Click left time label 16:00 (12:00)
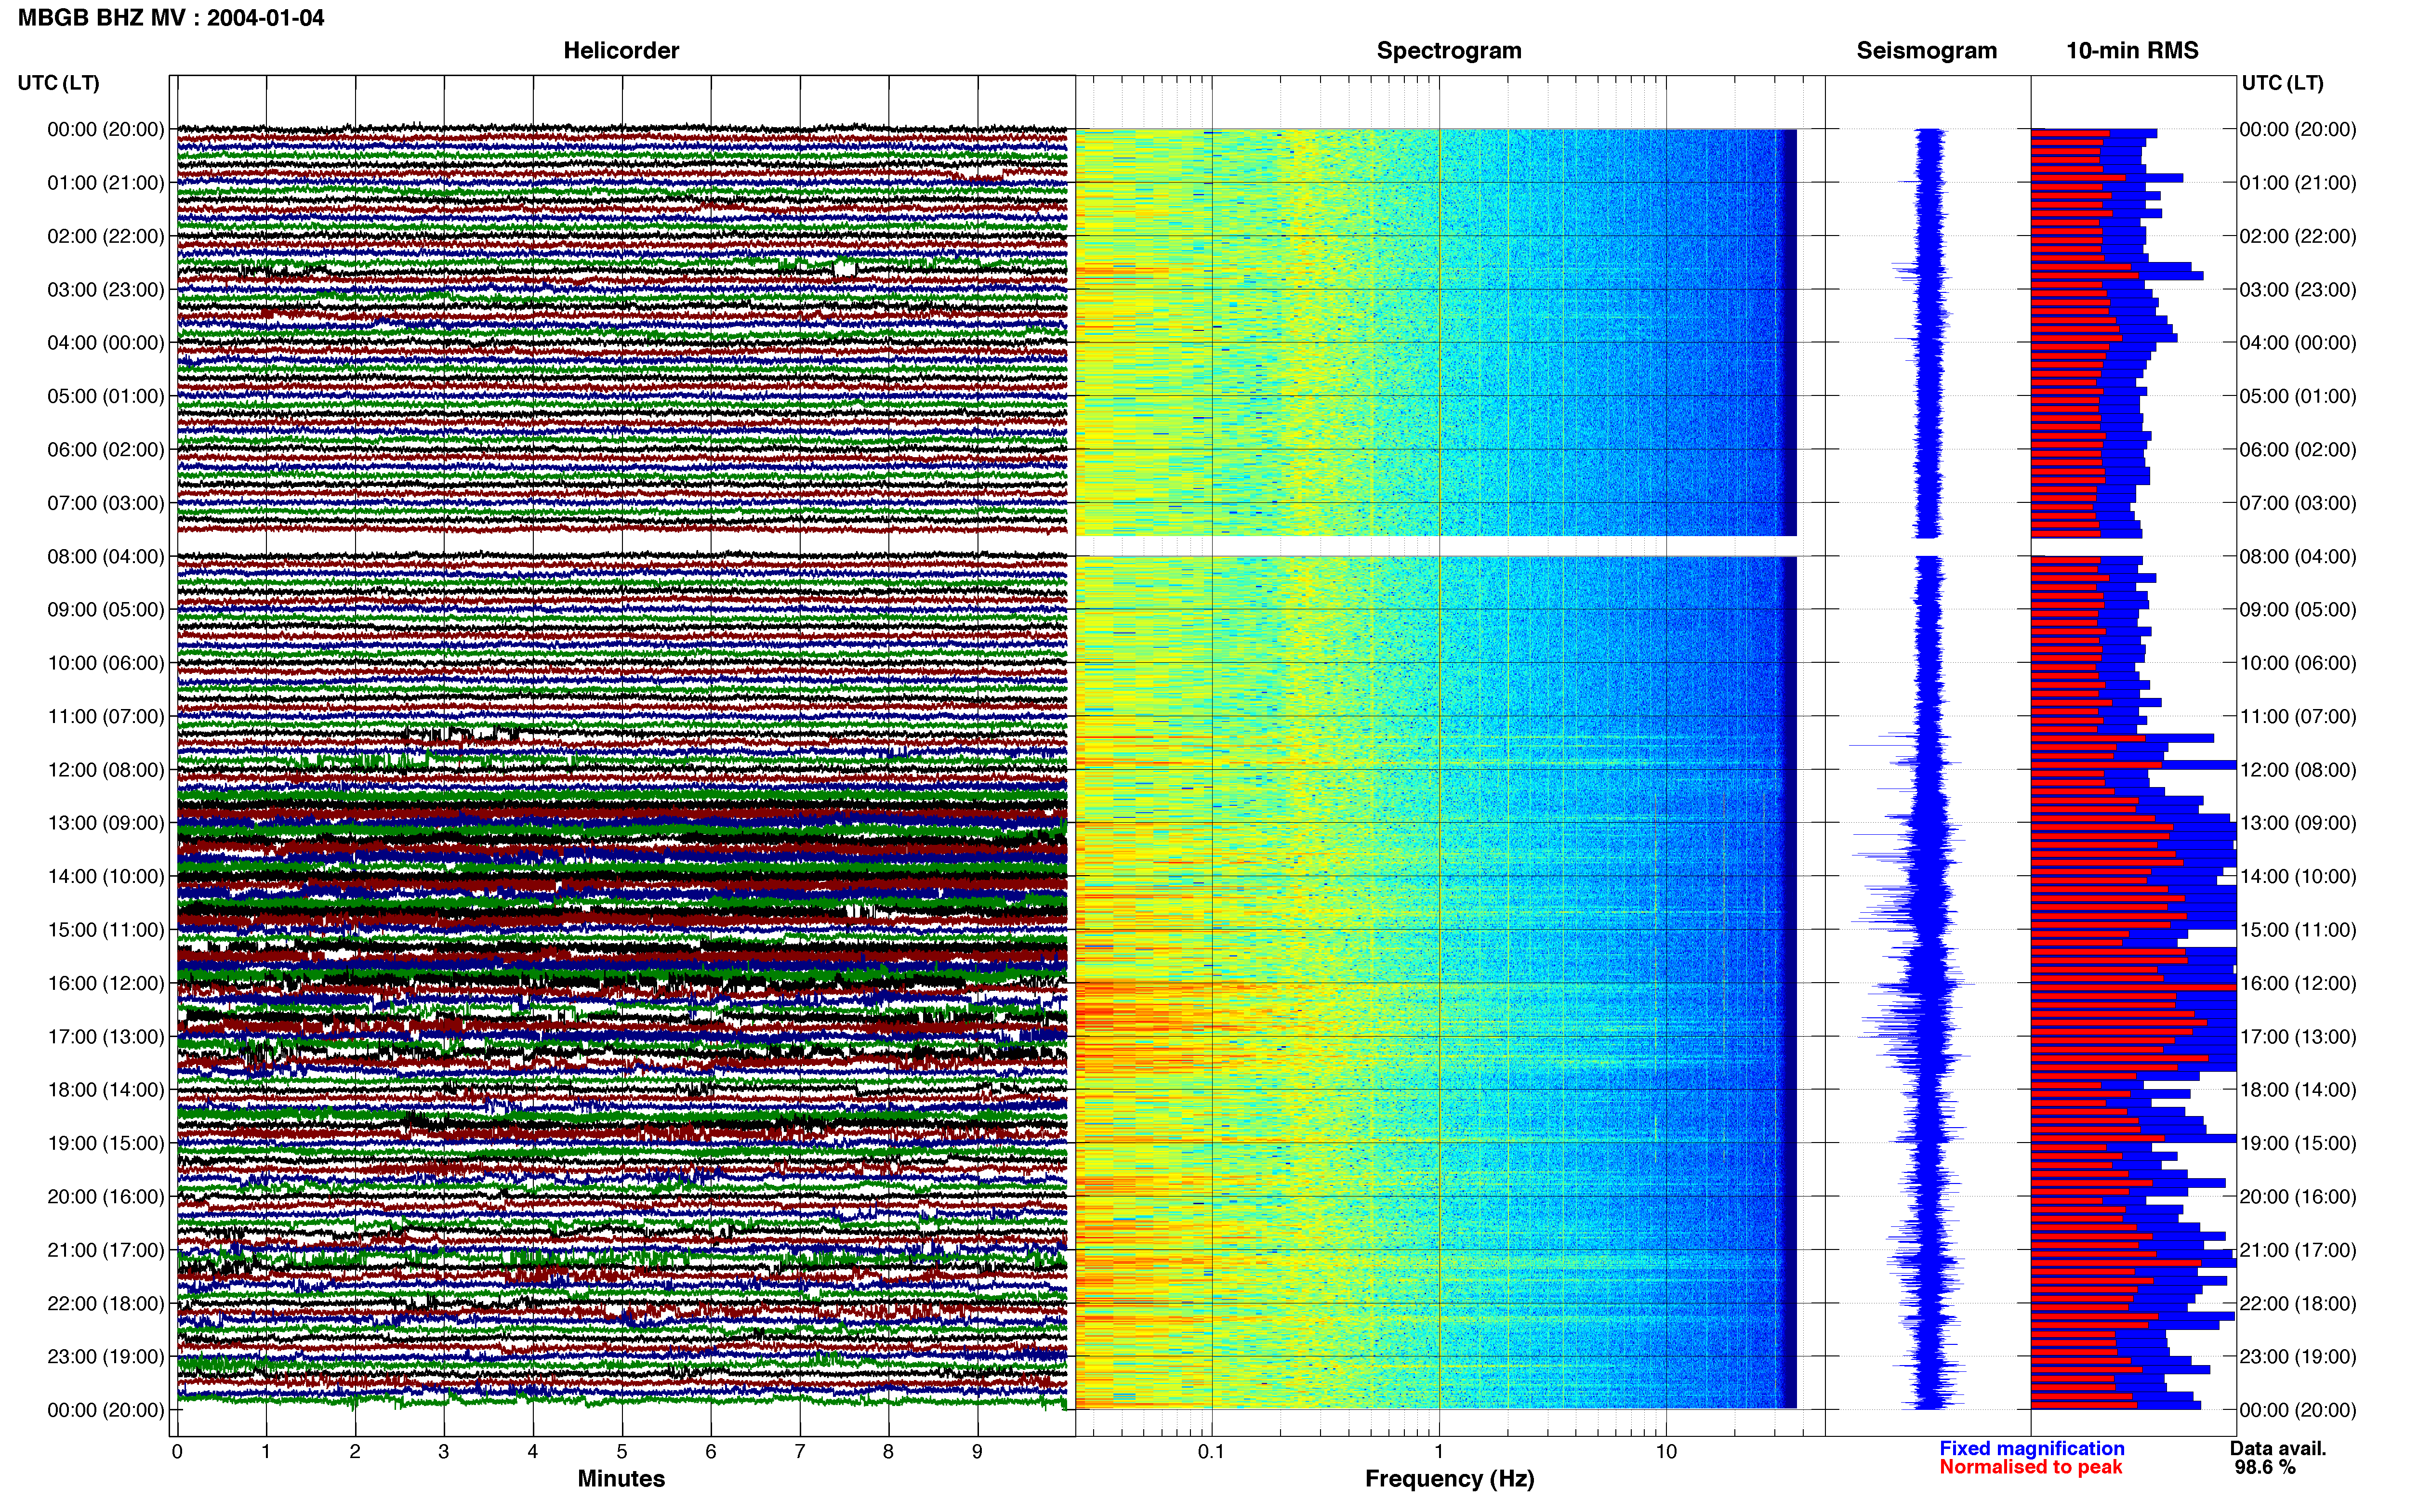Screen dimensions: 2418x1512 click(106, 983)
